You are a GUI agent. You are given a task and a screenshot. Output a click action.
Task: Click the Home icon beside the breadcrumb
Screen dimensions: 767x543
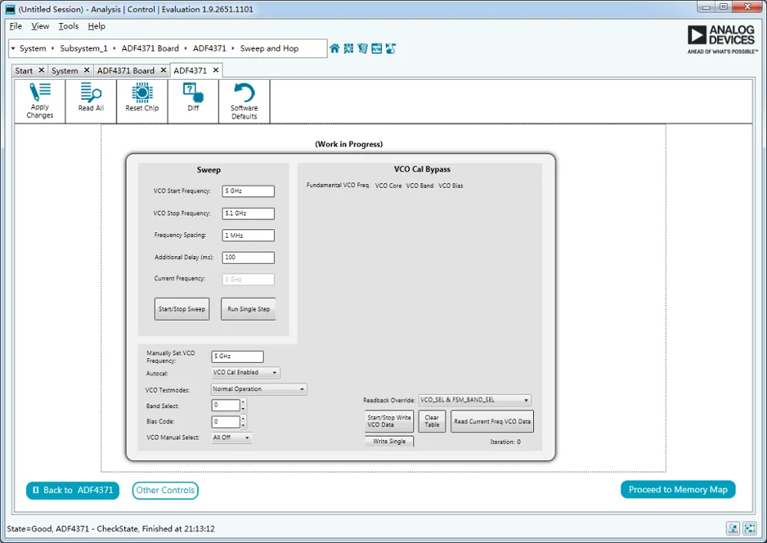334,48
